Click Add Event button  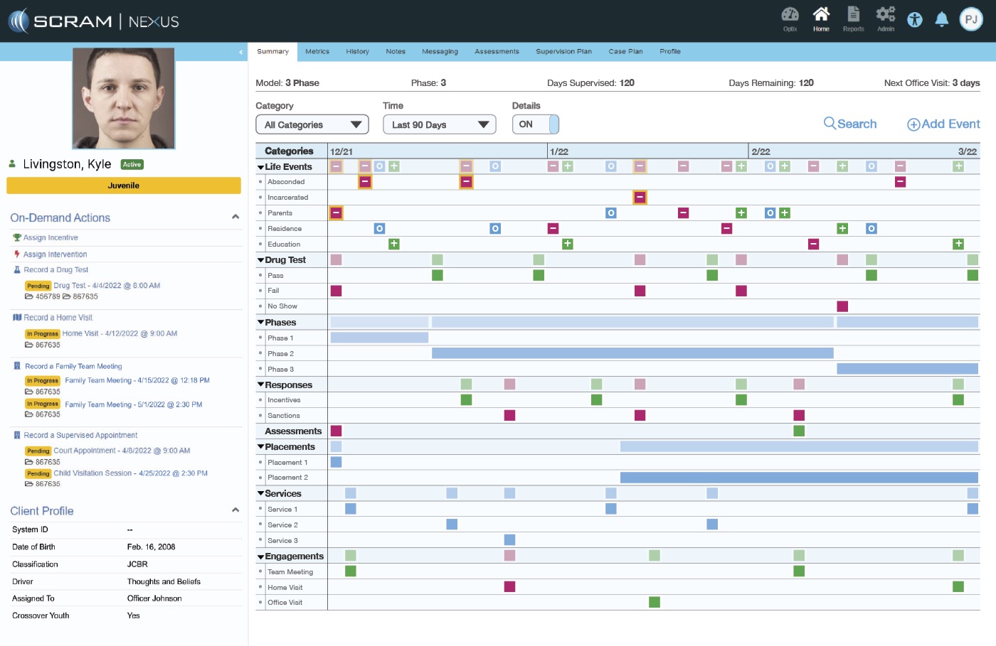coord(943,124)
